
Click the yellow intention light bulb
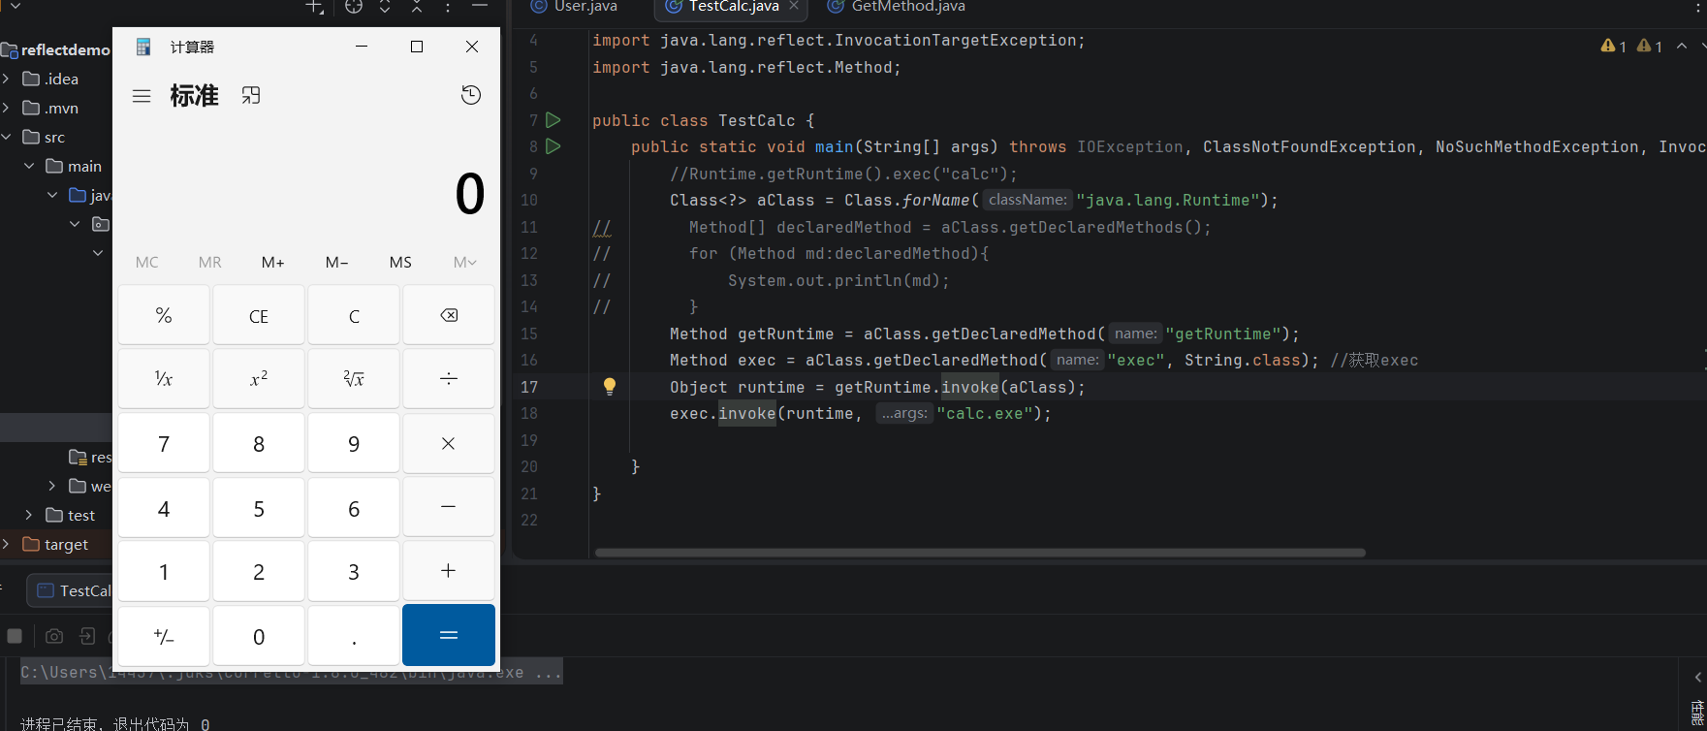click(x=610, y=387)
